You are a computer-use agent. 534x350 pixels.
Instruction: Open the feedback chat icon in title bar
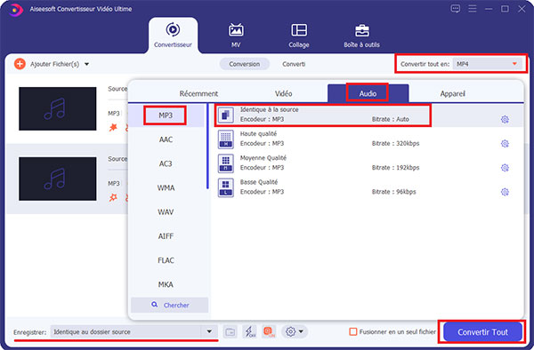click(x=456, y=9)
